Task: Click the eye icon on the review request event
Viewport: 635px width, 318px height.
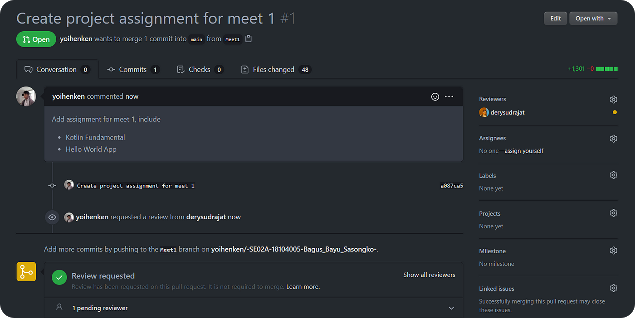Action: click(52, 217)
